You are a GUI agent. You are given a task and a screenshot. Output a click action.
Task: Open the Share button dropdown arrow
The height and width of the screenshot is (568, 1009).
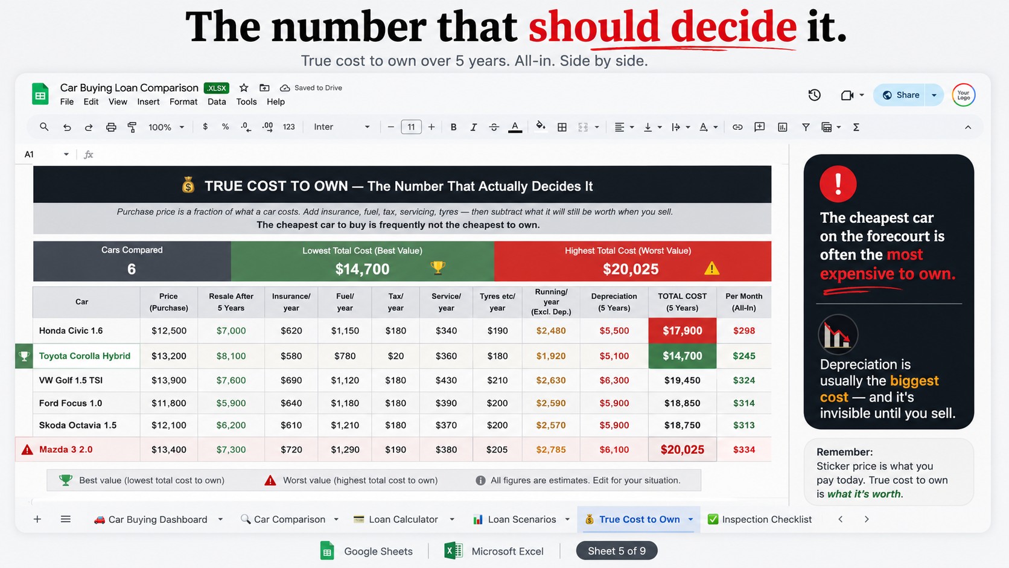click(934, 95)
